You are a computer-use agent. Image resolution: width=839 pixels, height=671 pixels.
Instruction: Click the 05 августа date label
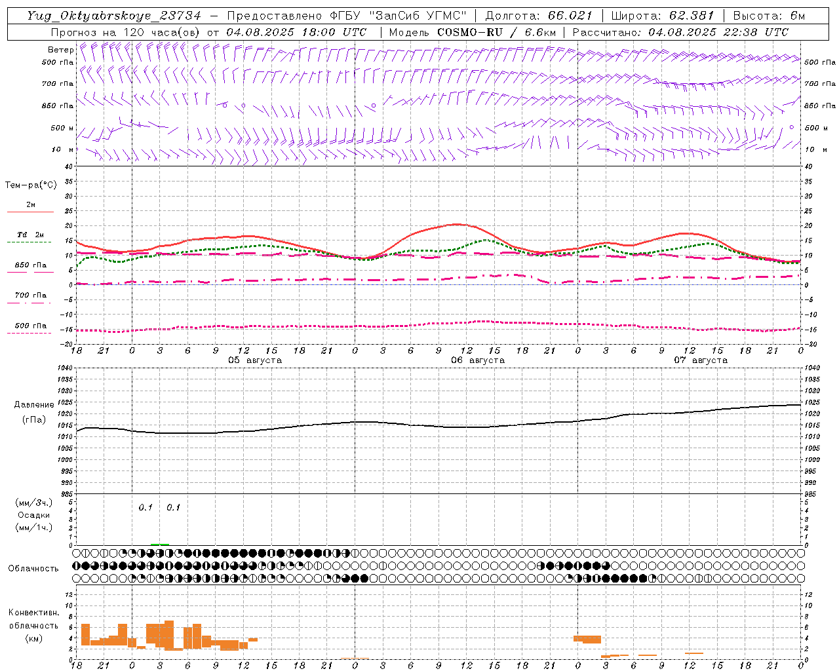[x=255, y=360]
